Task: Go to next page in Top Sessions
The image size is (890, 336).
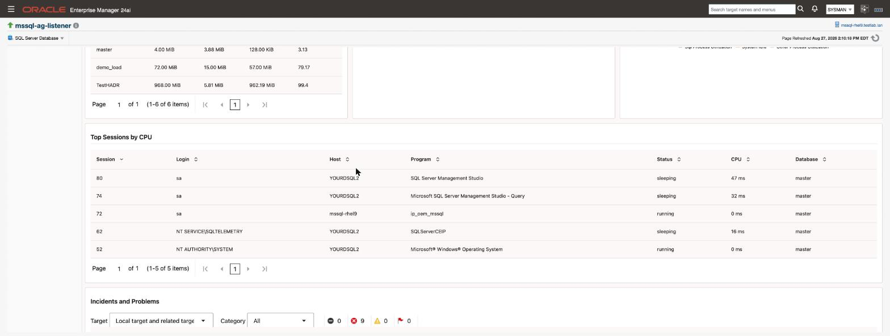Action: (248, 269)
